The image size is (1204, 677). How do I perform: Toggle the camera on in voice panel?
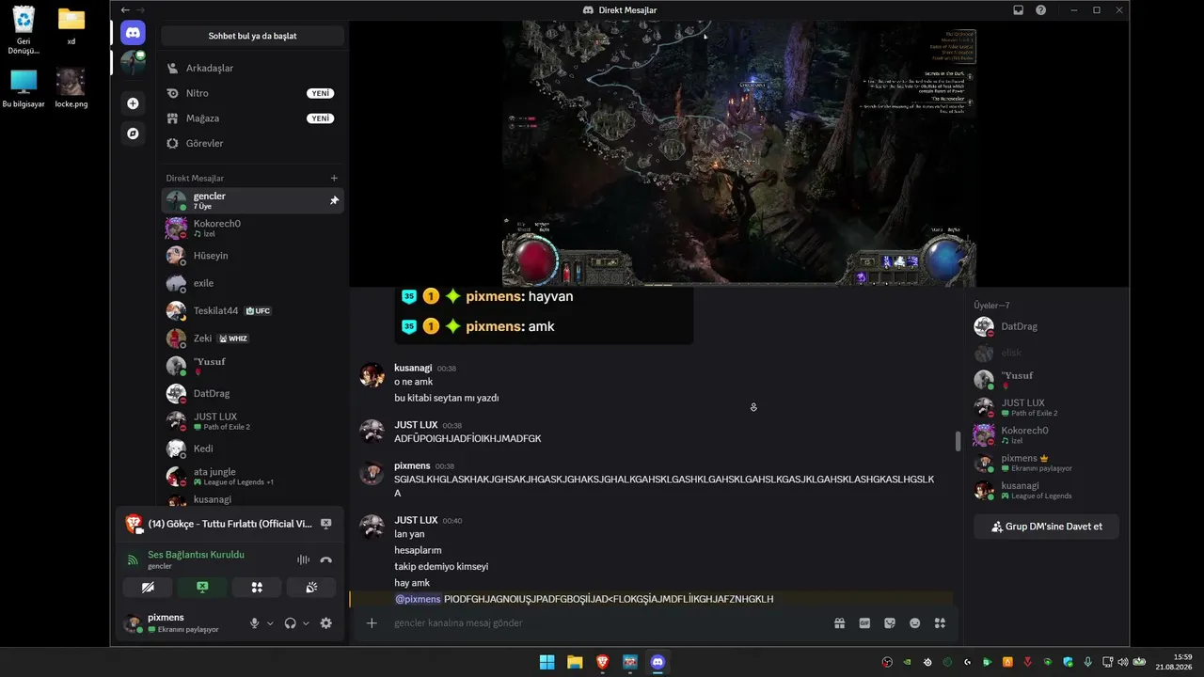coord(147,588)
